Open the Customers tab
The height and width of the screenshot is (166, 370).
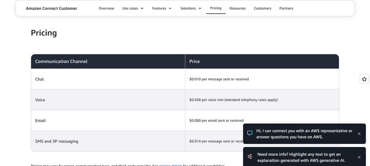tap(262, 9)
